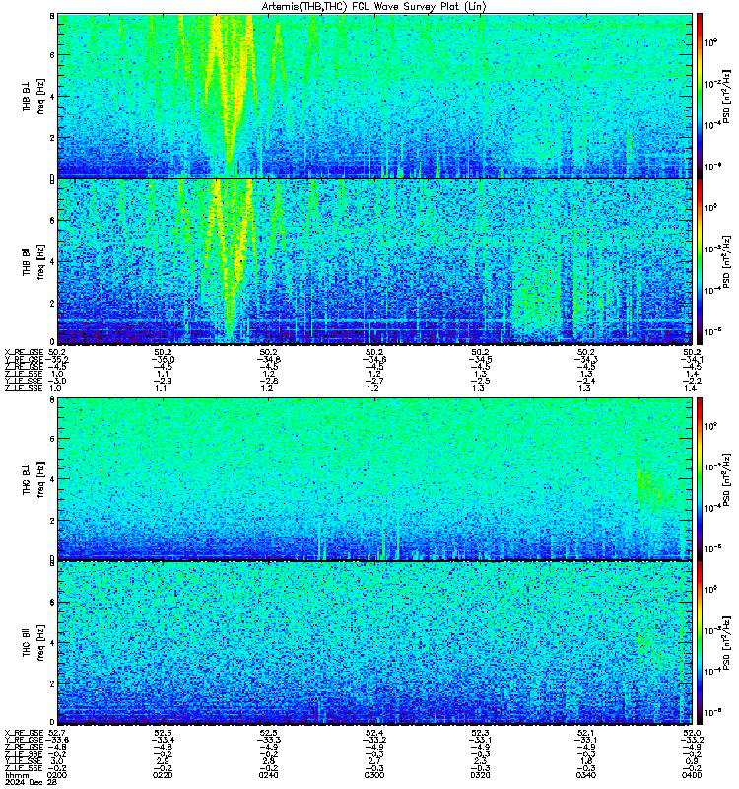
Task: Click the date label '2024 Dec 28'
Action: tap(32, 782)
